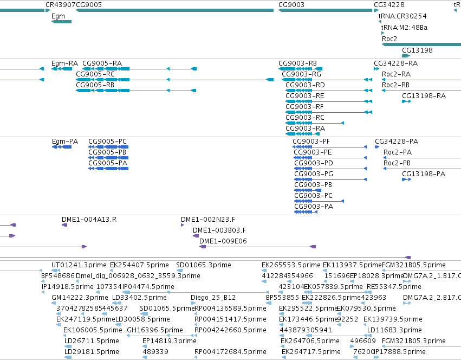The width and height of the screenshot is (461, 360).
Task: Select the EP14819.3prime EST label
Action: point(169,341)
